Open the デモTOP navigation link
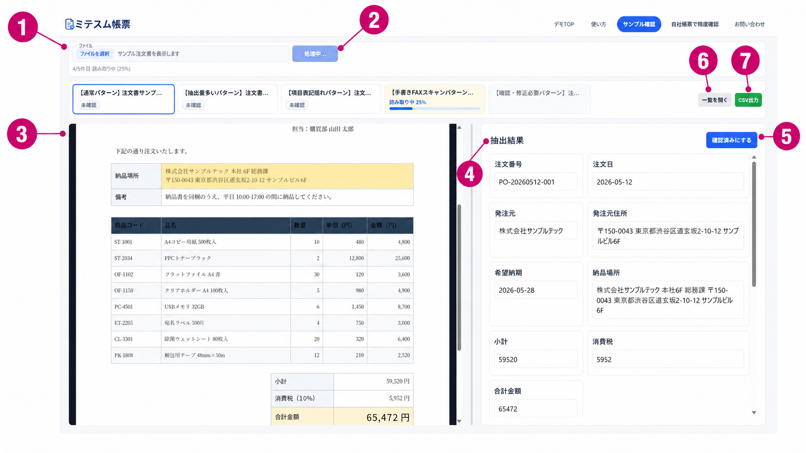 pos(564,24)
